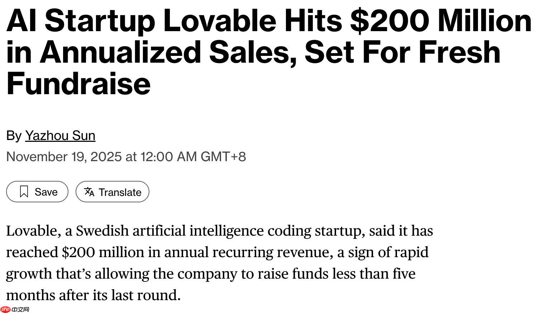Click the bookmark icon in Save button

click(24, 192)
